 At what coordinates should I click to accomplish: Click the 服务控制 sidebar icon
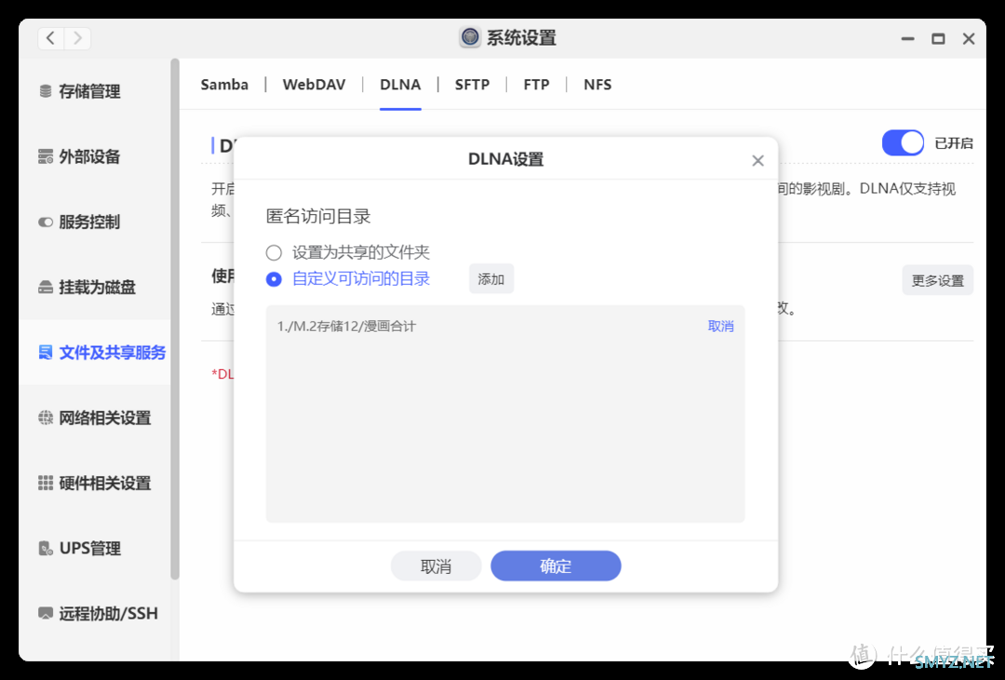pos(46,222)
